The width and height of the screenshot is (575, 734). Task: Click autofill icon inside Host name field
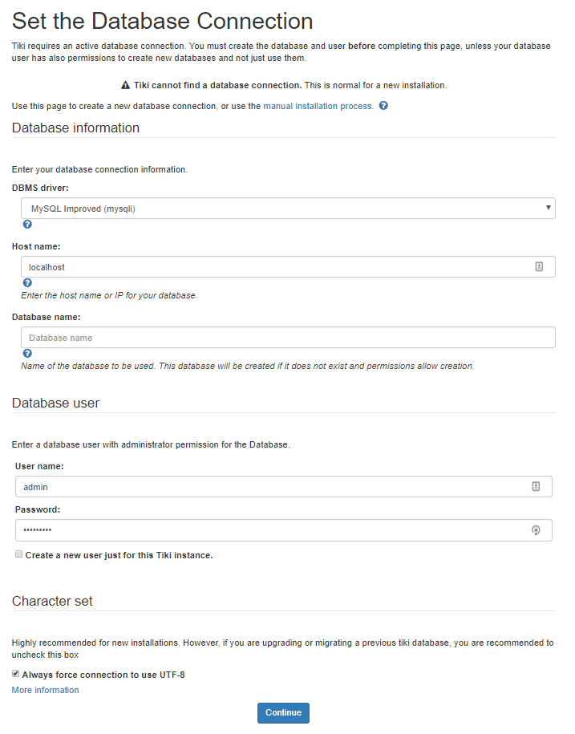pyautogui.click(x=539, y=267)
